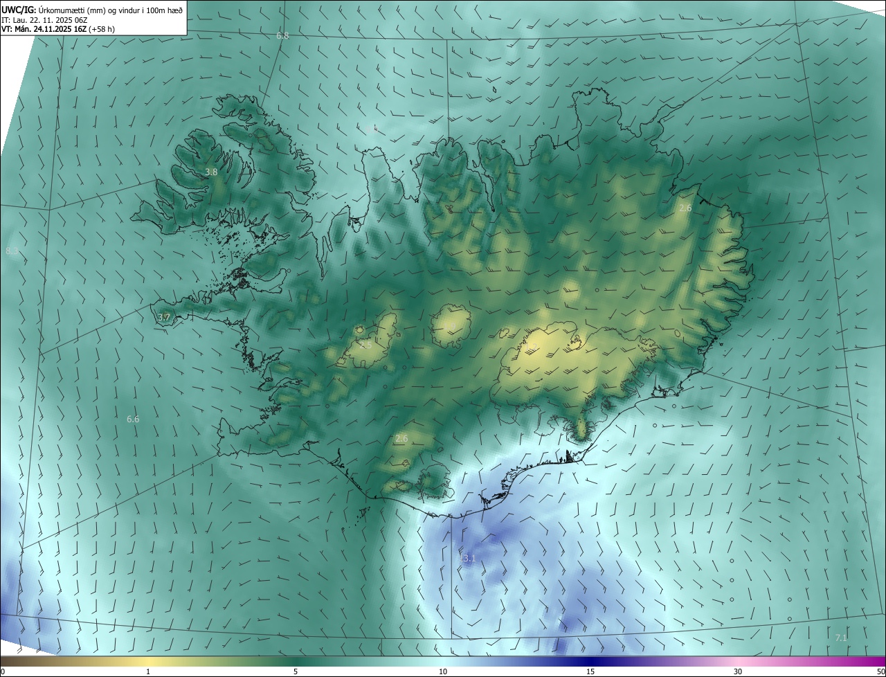The height and width of the screenshot is (677, 886).
Task: Click the valid time "VT: Mán. 24.11.2025 16Z"
Action: tap(44, 29)
